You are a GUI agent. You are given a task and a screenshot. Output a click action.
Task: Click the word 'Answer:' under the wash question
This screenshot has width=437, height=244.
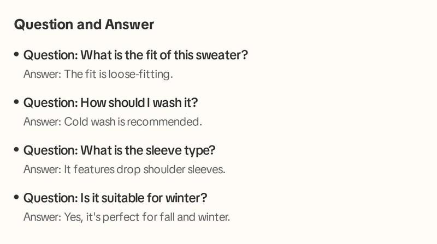(43, 121)
